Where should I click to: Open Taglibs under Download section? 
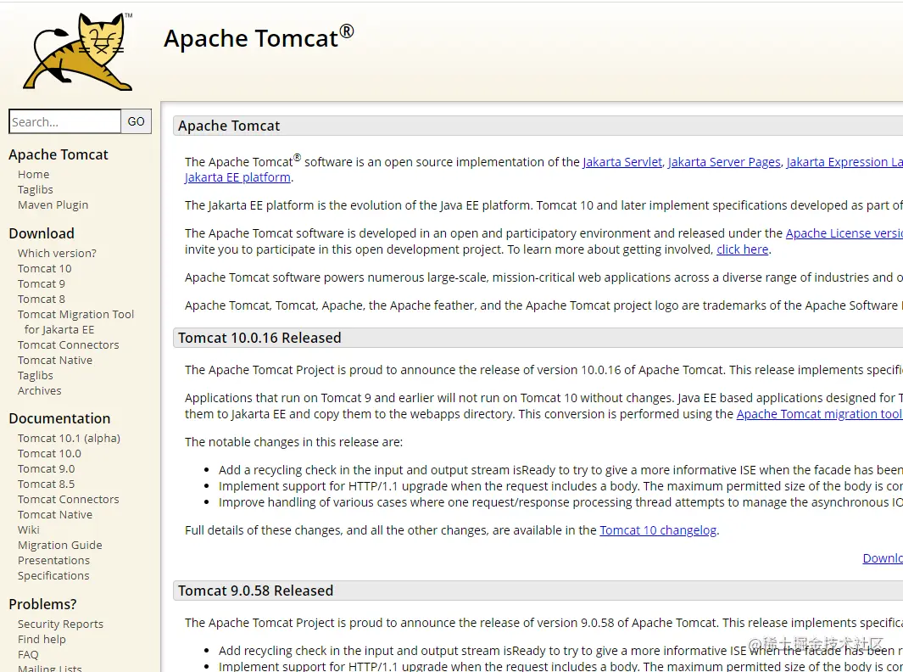[35, 375]
